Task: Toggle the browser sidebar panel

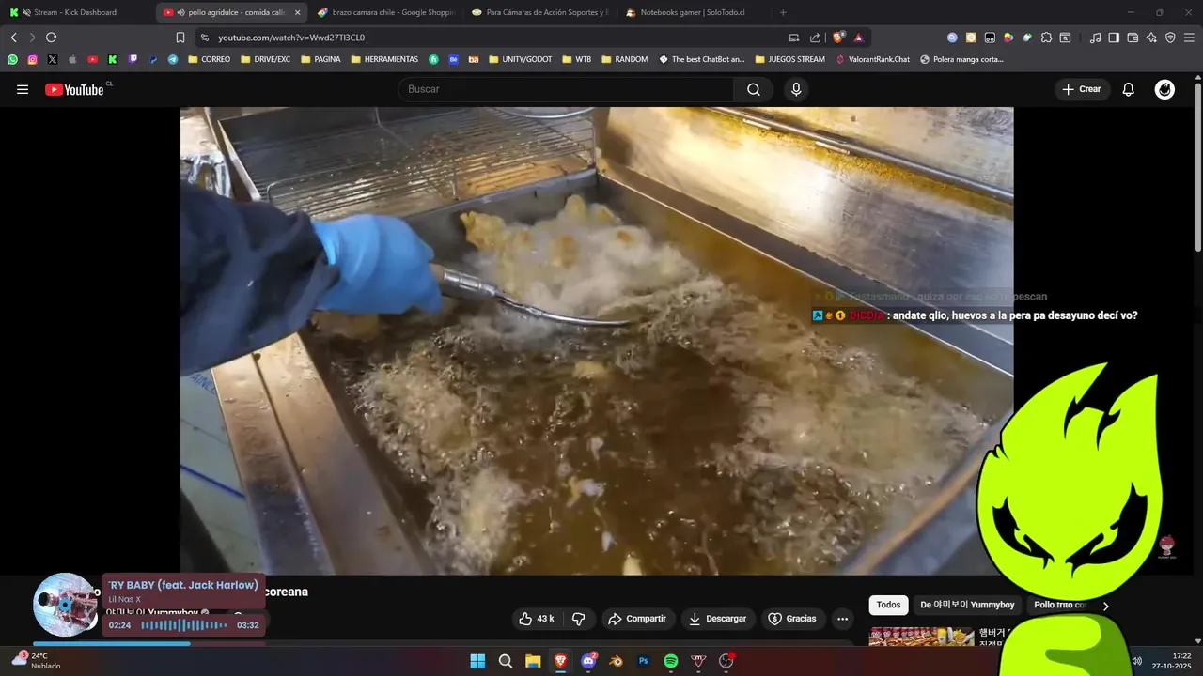Action: coord(1114,38)
